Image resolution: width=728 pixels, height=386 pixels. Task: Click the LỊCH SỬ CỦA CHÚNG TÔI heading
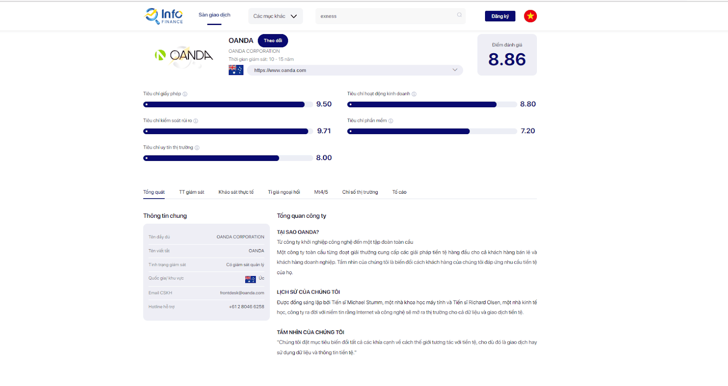[308, 292]
